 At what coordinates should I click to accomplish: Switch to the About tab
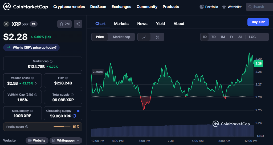[179, 24]
